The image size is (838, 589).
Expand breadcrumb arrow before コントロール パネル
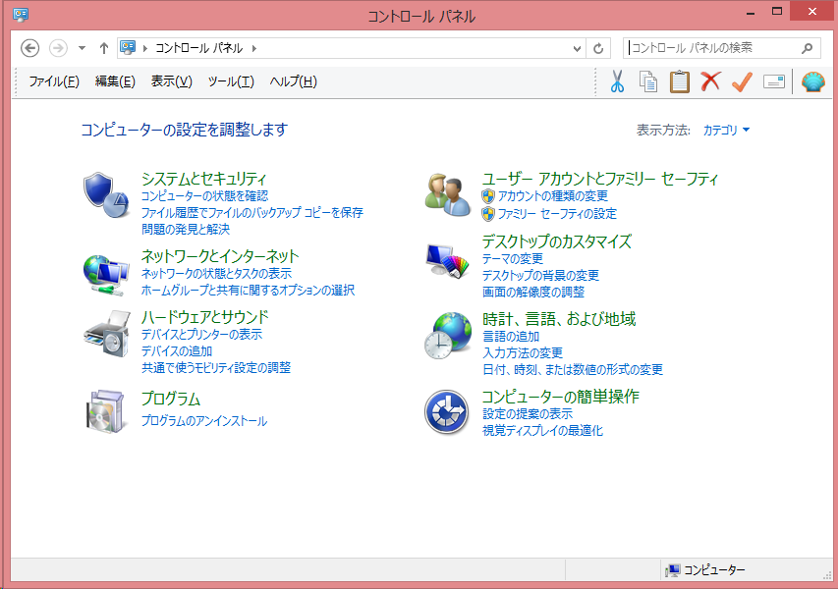point(144,48)
